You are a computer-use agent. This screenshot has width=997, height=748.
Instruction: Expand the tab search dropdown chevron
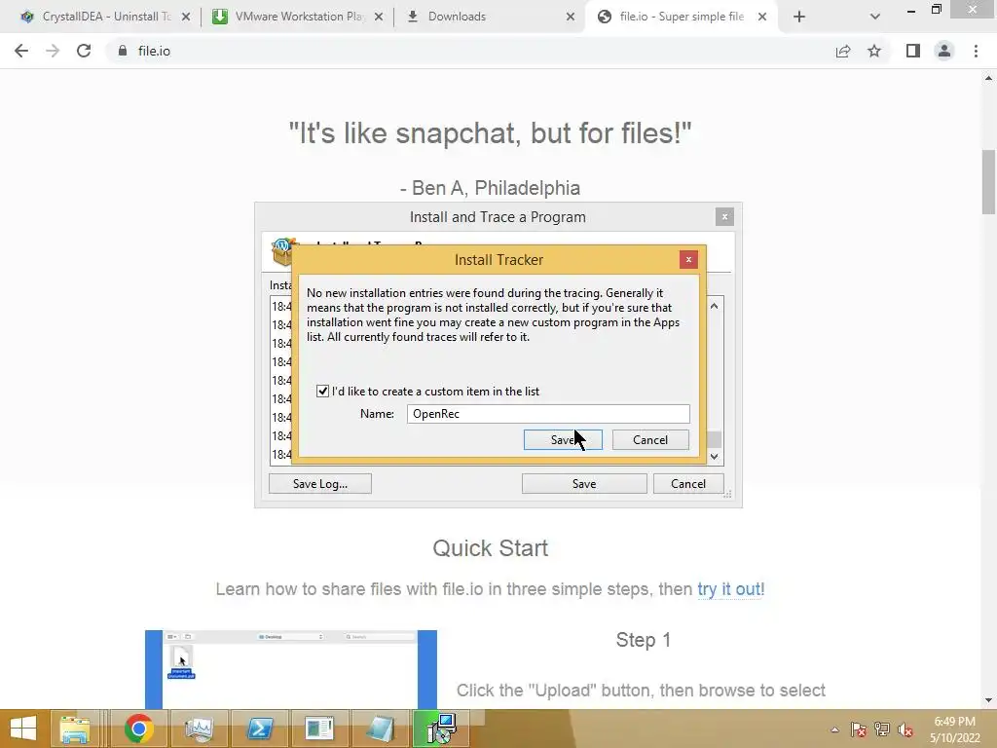875,17
